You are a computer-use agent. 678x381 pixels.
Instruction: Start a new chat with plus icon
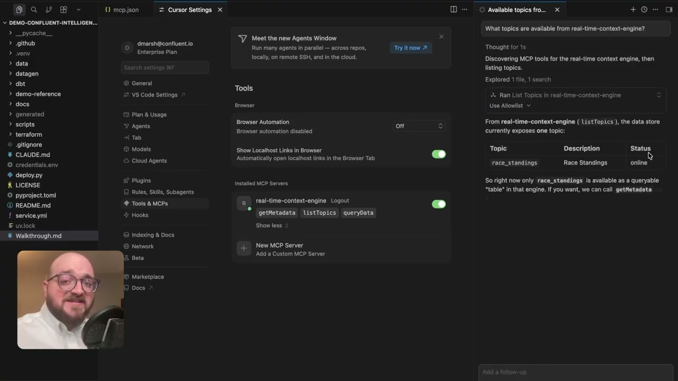click(x=633, y=10)
